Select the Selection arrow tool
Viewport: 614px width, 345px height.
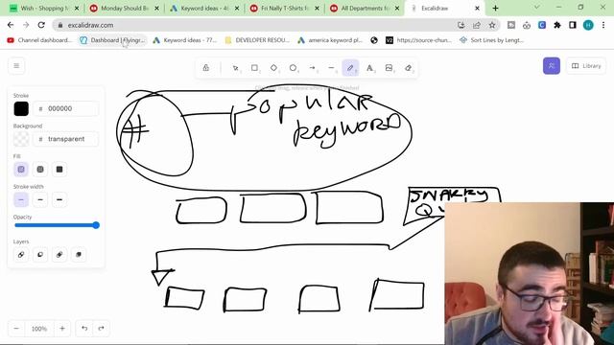(x=235, y=68)
